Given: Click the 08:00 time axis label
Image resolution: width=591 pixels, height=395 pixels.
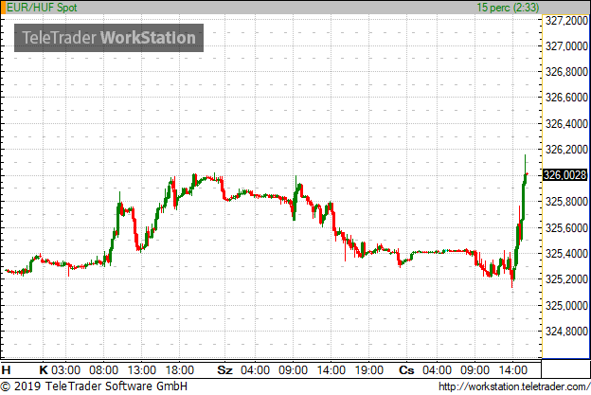Looking at the screenshot, I should (103, 370).
